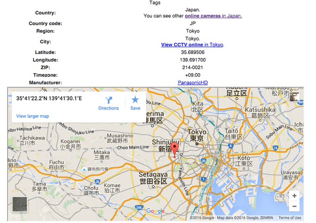Follow View CCTV online in Tokyo link
Image resolution: width=316 pixels, height=223 pixels.
click(192, 45)
